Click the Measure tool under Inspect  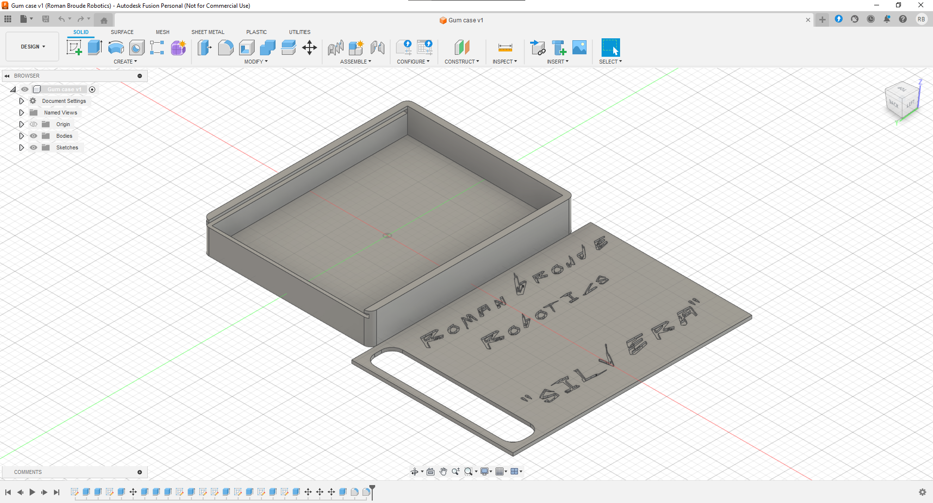point(505,48)
